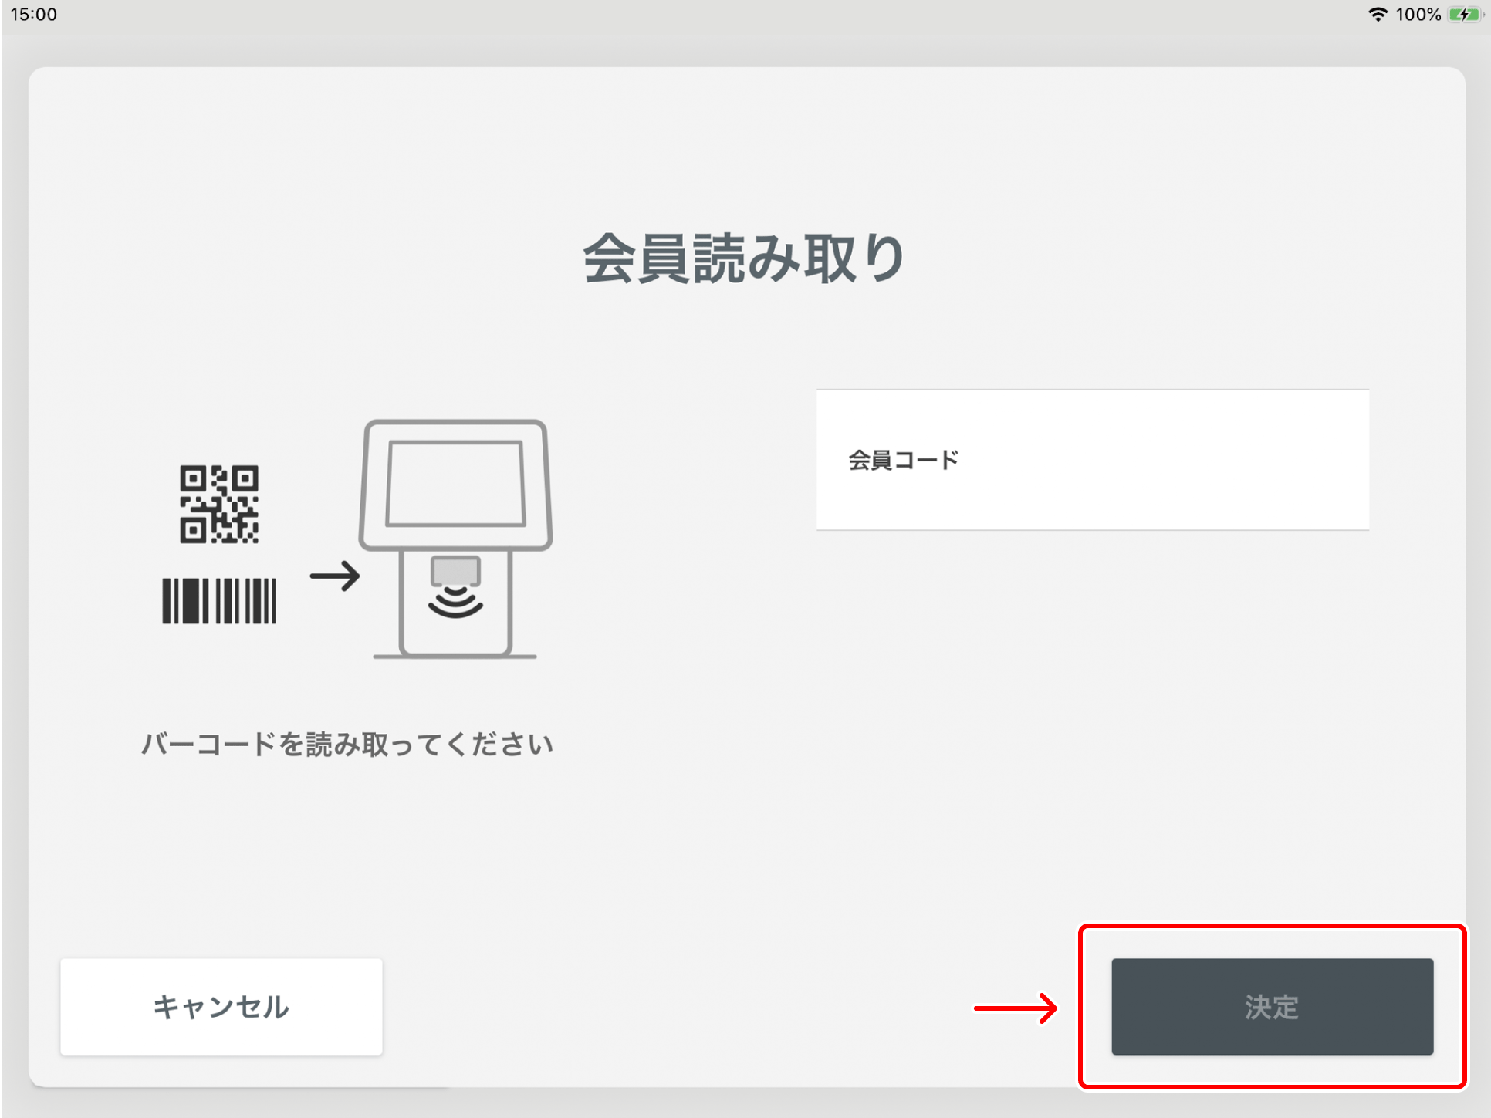Click the kiosk terminal screen illustration
1491x1118 pixels.
[455, 484]
